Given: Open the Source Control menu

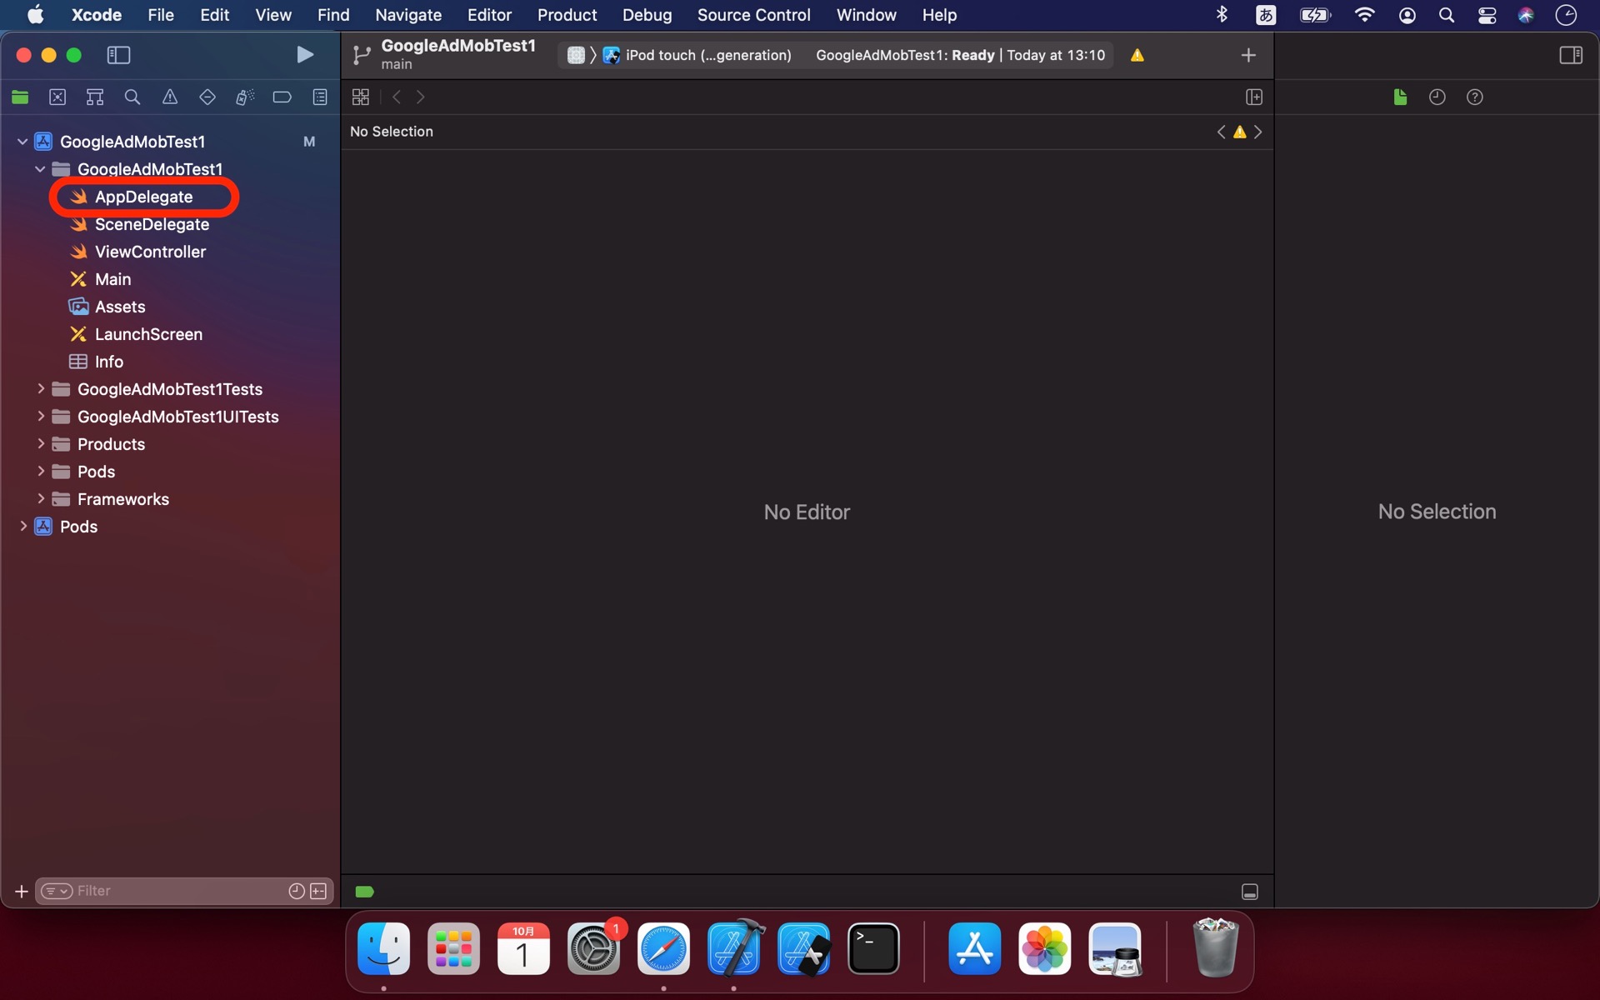Looking at the screenshot, I should pos(753,15).
